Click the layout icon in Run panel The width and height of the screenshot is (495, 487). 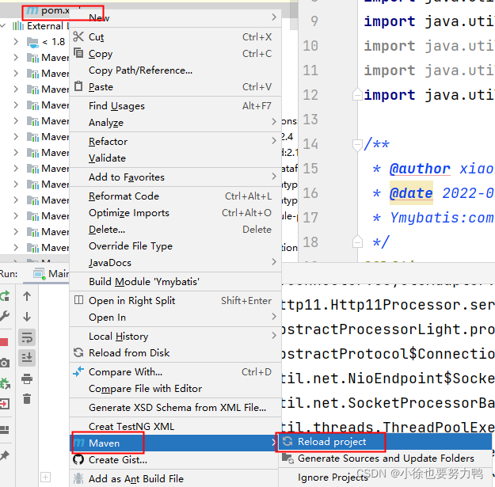(5, 430)
